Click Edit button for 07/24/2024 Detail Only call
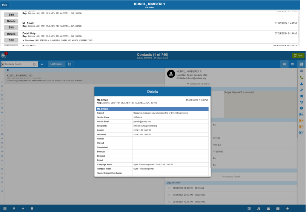The width and height of the screenshot is (306, 212). pos(11,40)
